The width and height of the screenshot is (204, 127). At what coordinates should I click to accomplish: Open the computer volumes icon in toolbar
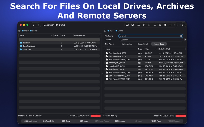tap(127, 25)
